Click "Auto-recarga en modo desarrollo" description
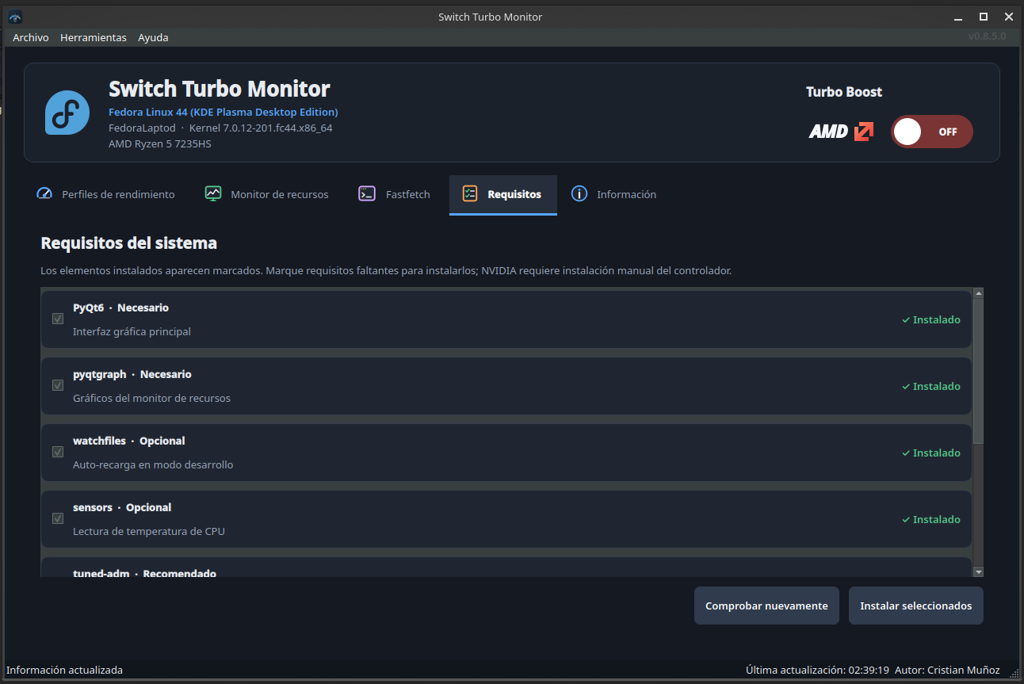 [x=153, y=464]
